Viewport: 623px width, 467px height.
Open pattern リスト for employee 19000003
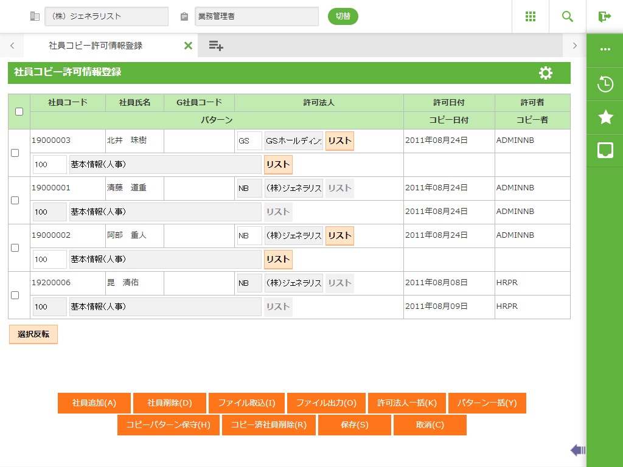(278, 164)
